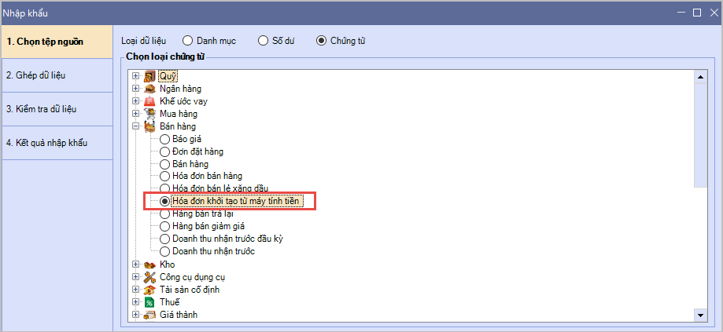Click the Mua hàng purchase icon

click(x=149, y=114)
